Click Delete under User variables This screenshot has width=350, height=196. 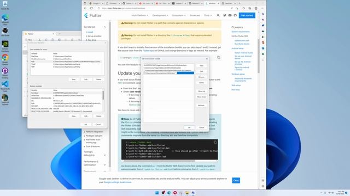click(x=98, y=79)
